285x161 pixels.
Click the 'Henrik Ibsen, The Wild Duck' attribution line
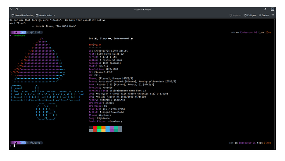pos(54,26)
